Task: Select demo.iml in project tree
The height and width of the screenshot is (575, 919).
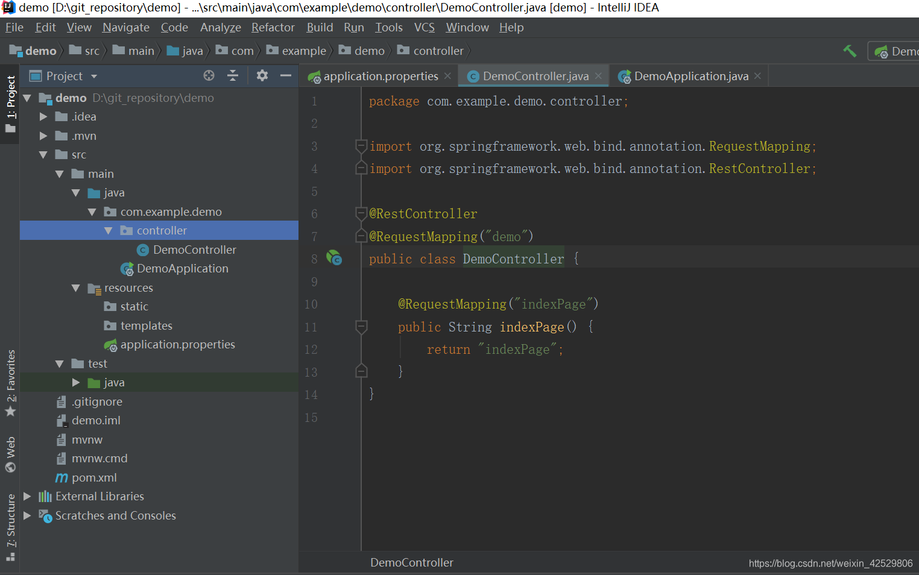Action: tap(95, 420)
